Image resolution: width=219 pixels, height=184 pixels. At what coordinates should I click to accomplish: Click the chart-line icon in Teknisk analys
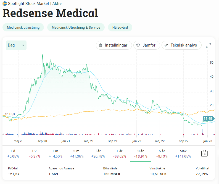[x=166, y=45]
